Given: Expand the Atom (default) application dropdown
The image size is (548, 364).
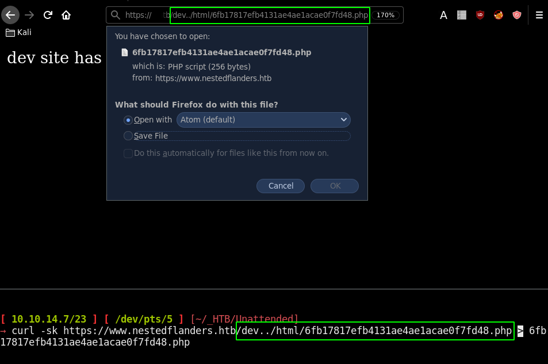Looking at the screenshot, I should [x=263, y=120].
